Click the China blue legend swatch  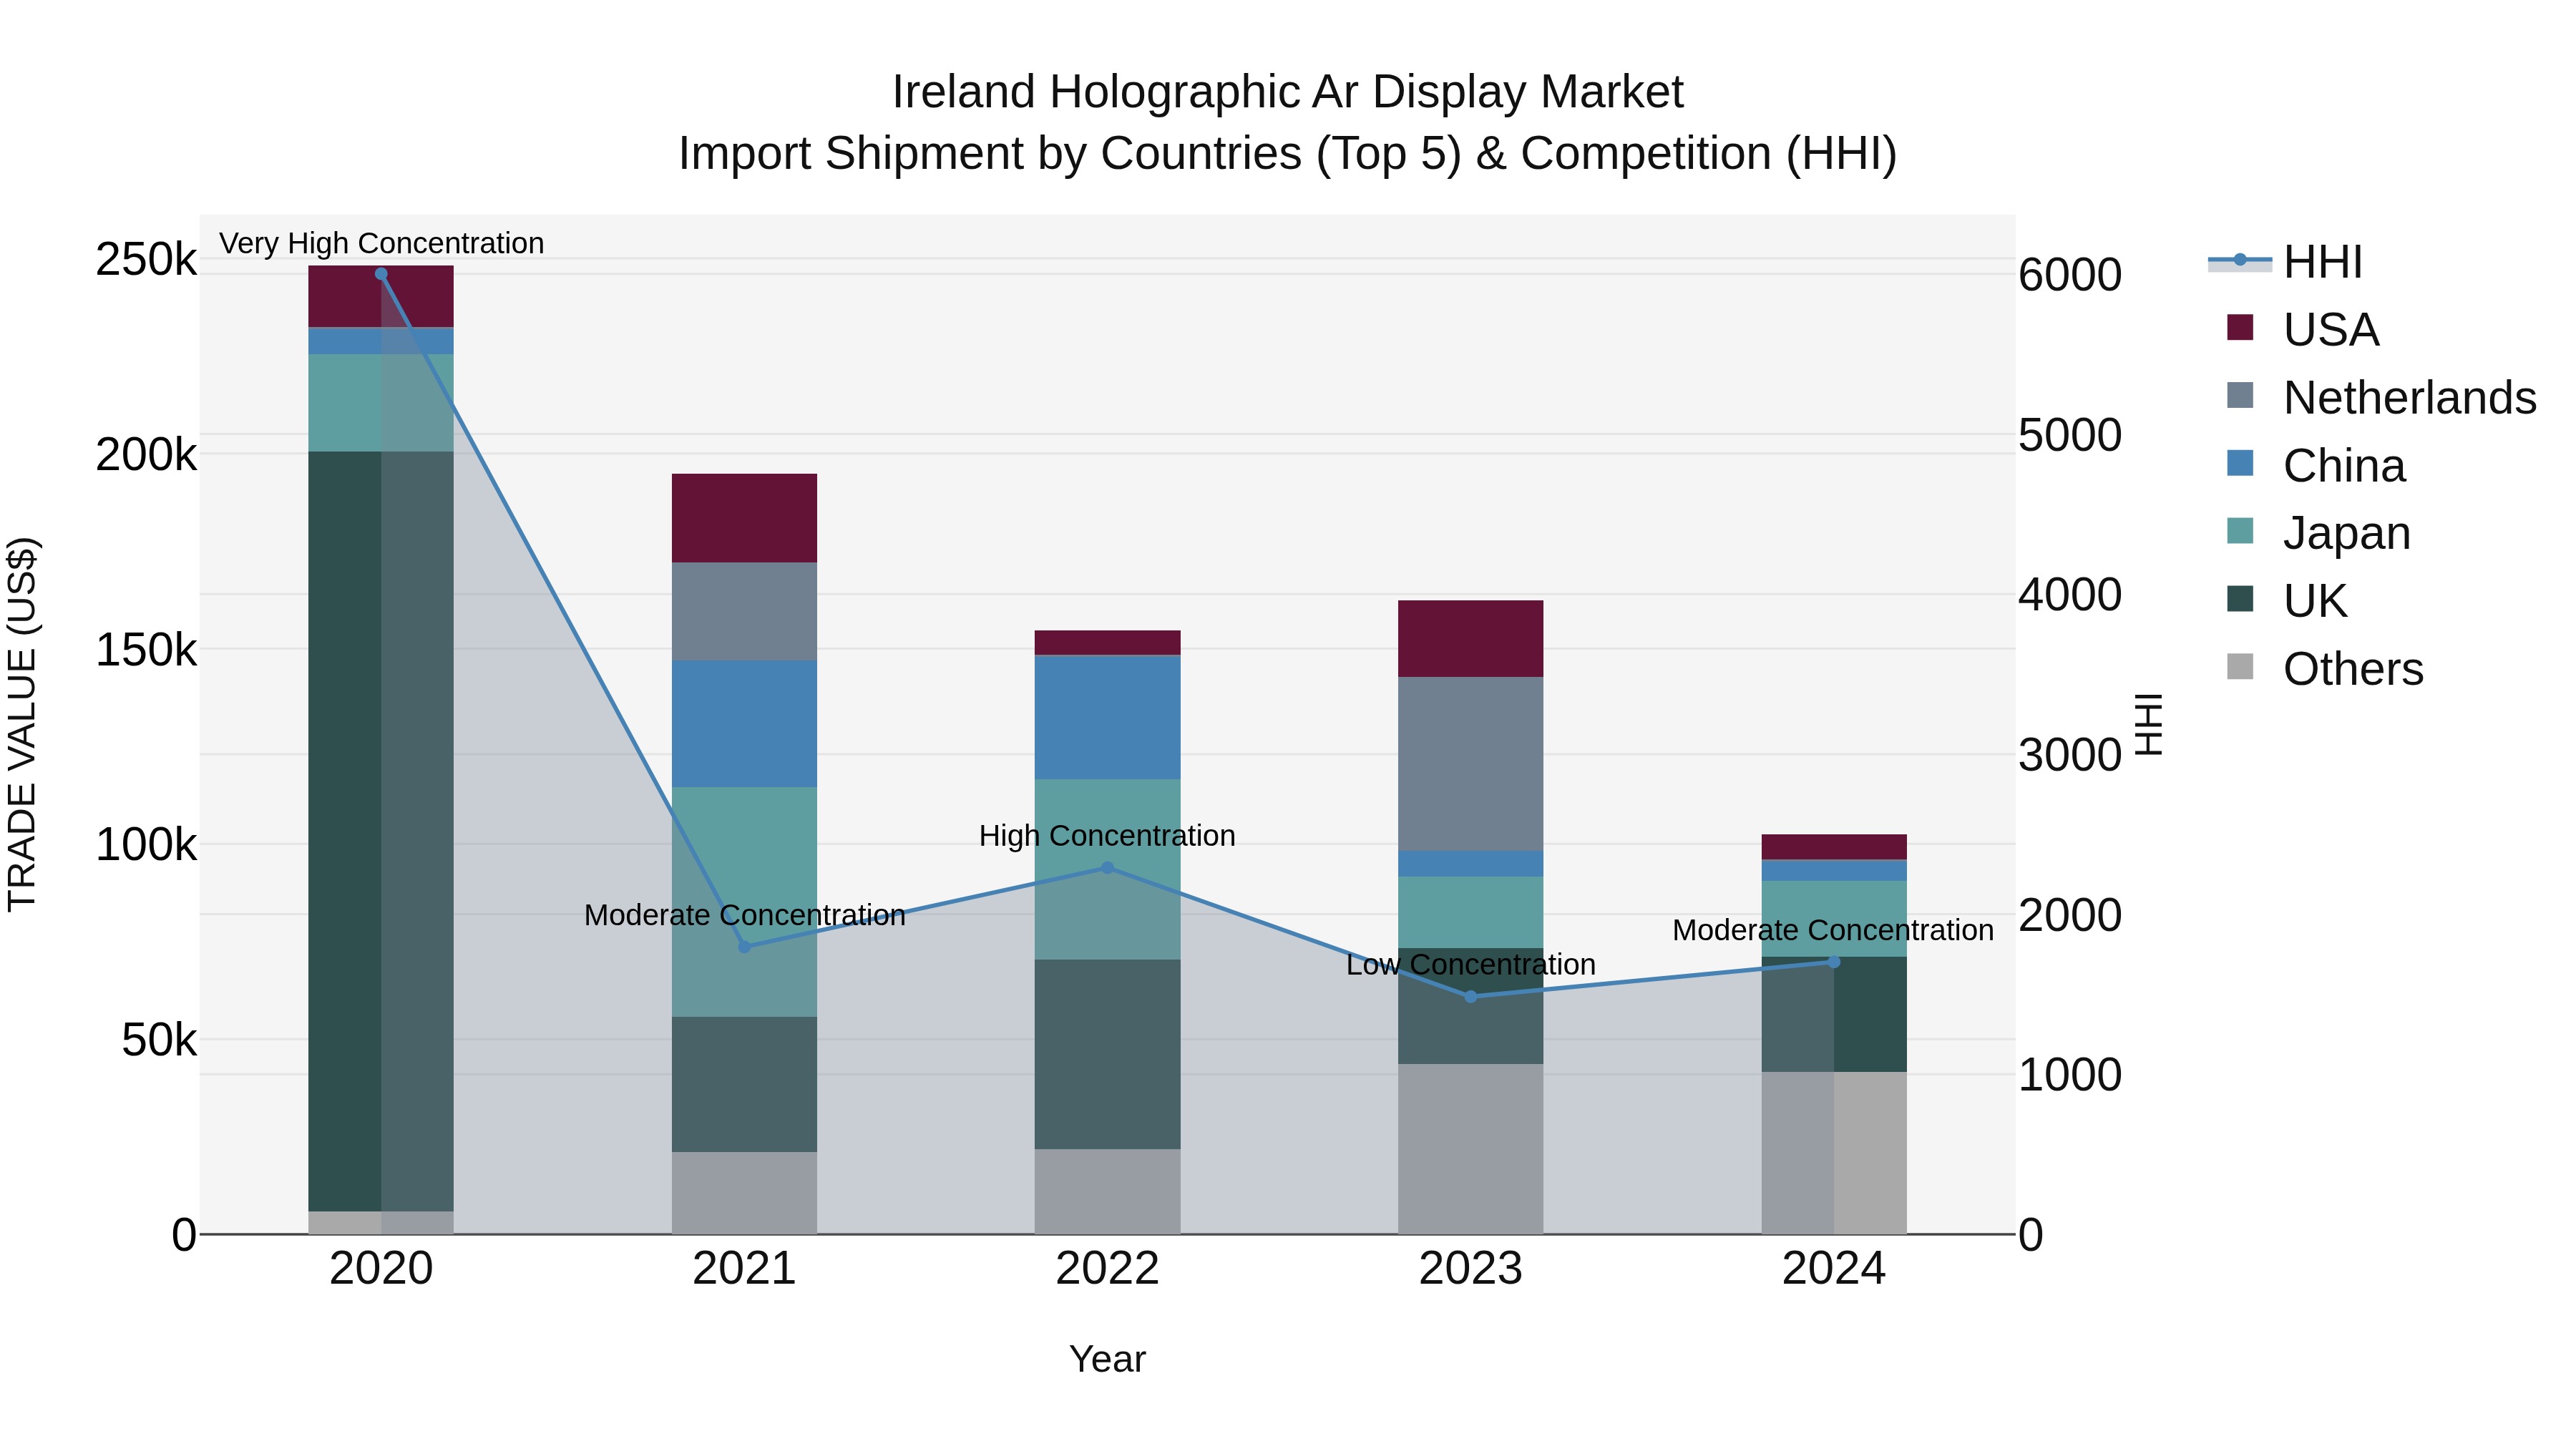2240,463
